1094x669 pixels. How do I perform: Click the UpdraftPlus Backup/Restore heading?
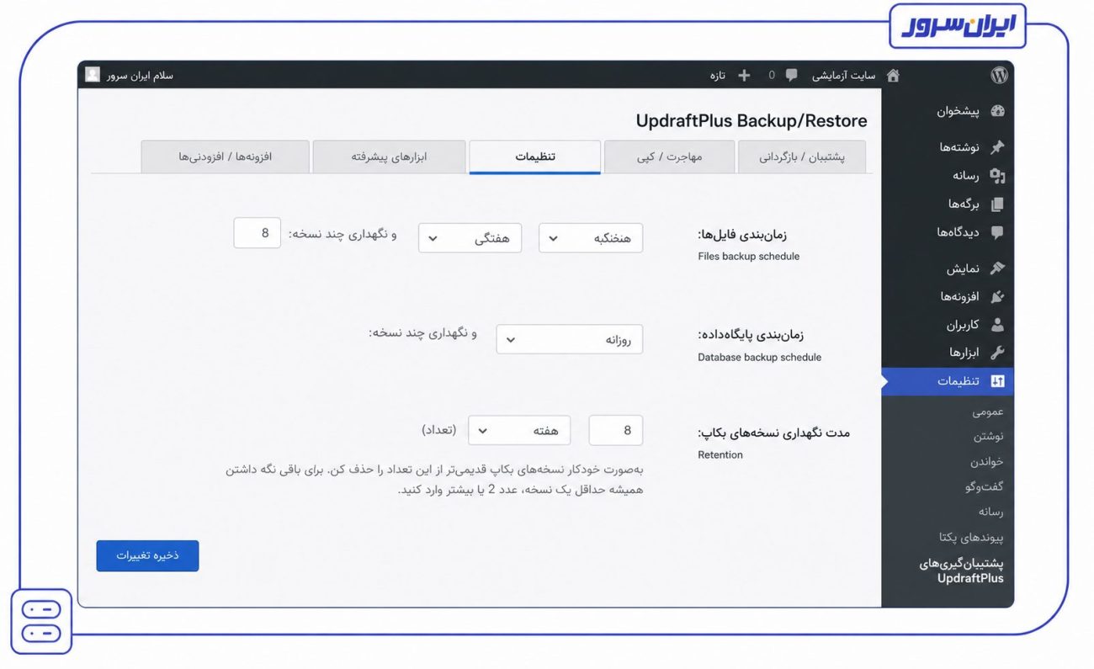coord(751,120)
